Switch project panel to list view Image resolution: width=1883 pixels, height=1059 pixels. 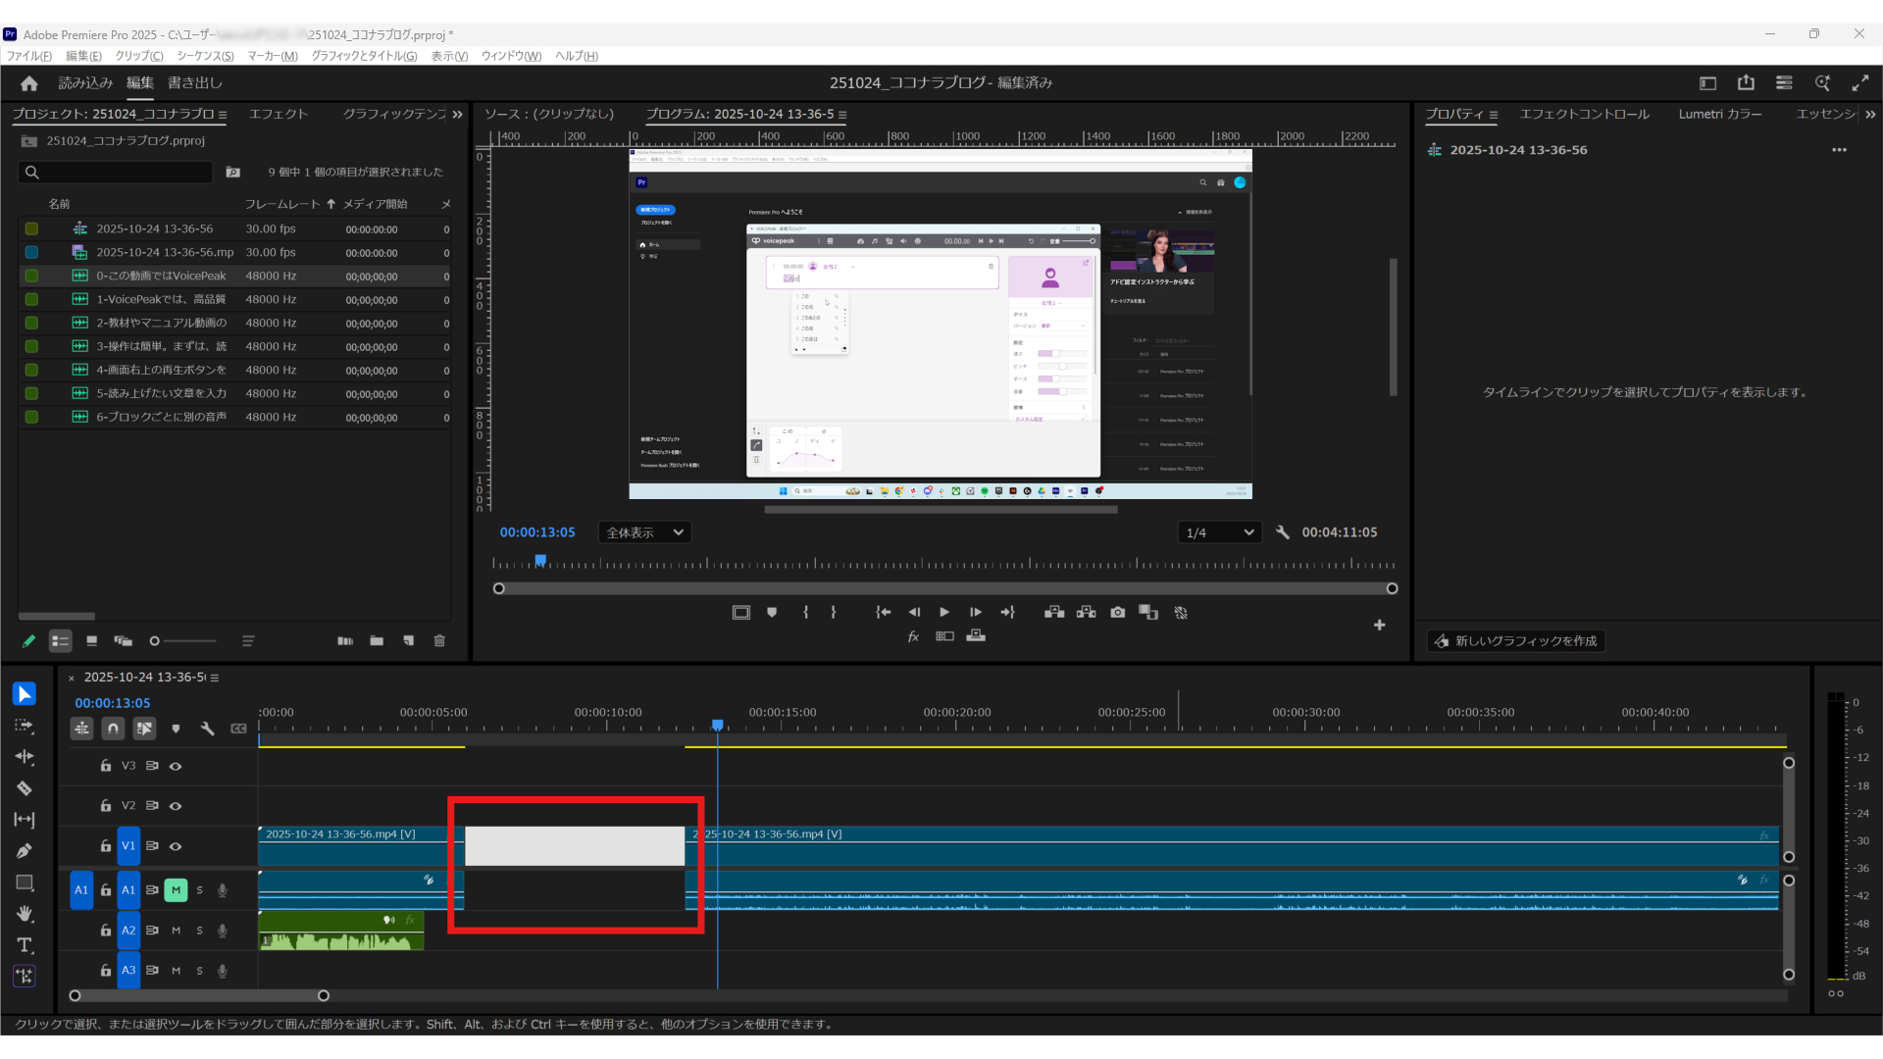pos(61,641)
